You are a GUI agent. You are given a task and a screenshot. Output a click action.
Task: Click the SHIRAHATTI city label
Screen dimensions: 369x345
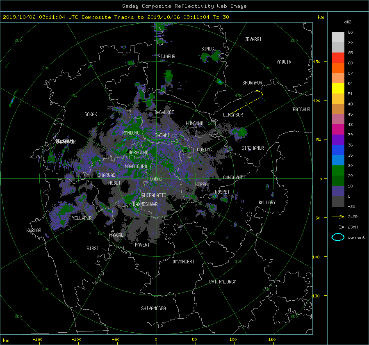click(154, 195)
